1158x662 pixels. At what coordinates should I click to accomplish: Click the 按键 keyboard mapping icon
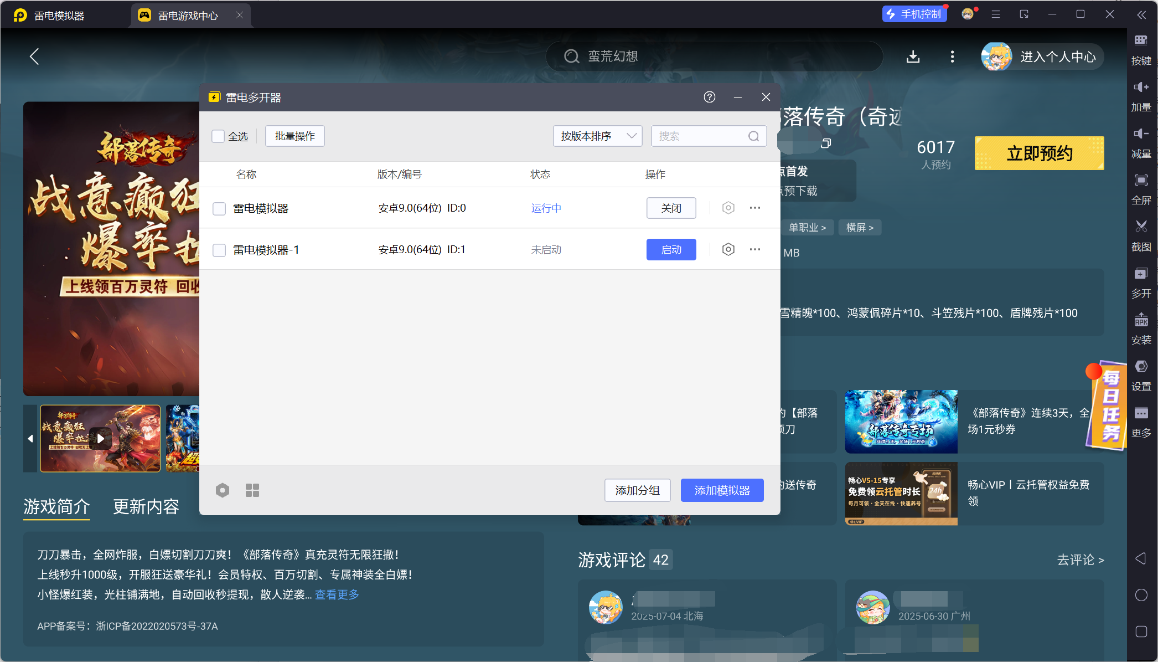[x=1141, y=40]
